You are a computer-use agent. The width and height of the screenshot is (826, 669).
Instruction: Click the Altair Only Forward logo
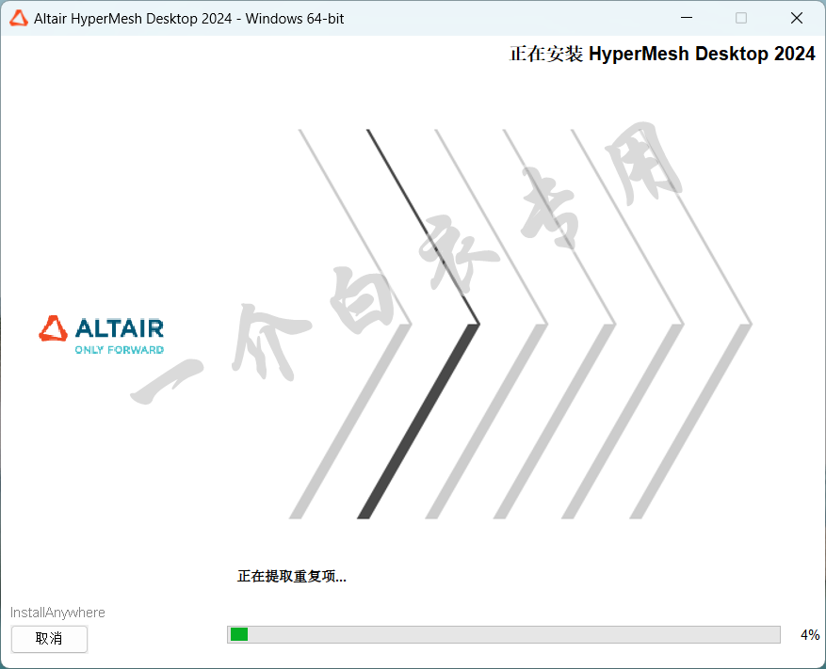pos(101,335)
